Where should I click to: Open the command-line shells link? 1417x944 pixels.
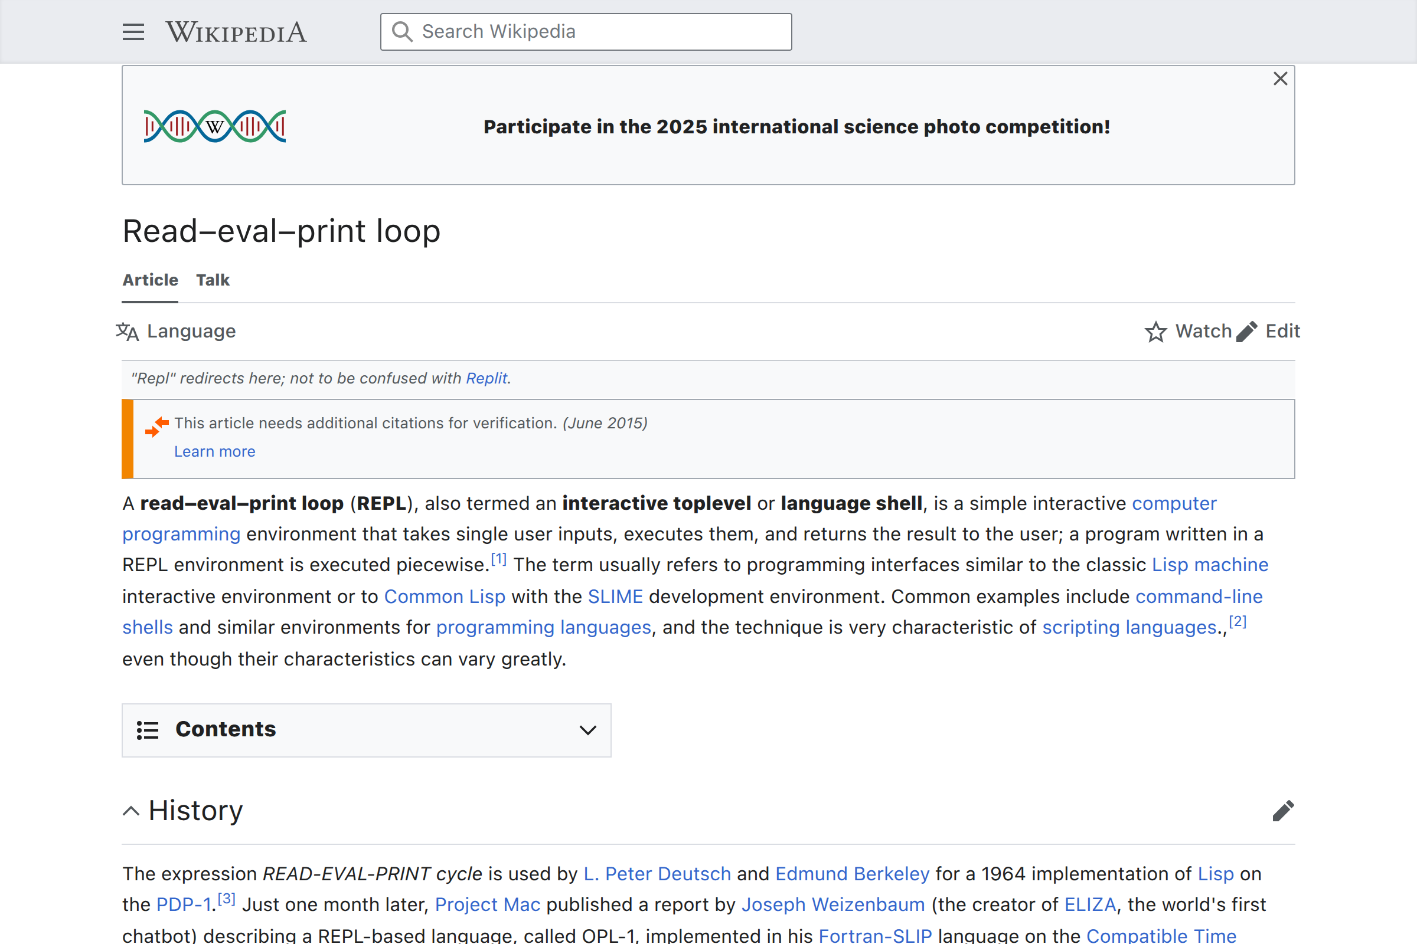click(x=1199, y=596)
